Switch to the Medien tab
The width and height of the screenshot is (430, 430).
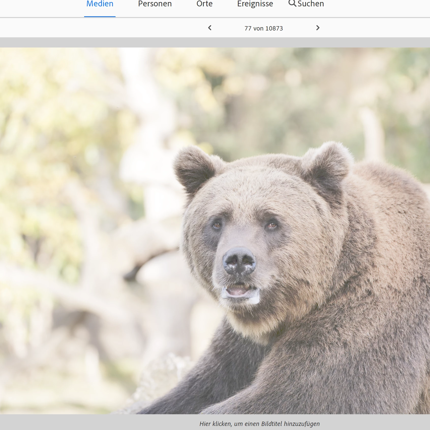(100, 4)
